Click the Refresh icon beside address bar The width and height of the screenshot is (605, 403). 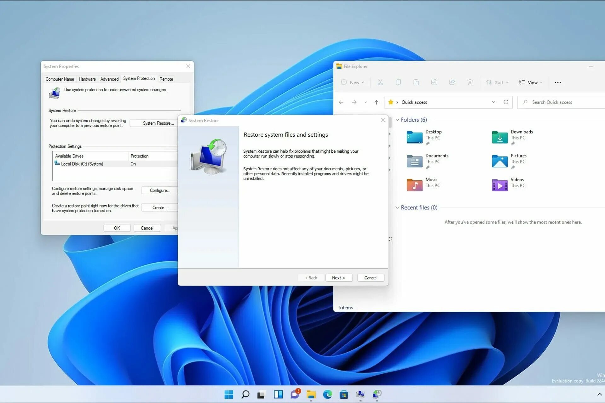(x=506, y=102)
